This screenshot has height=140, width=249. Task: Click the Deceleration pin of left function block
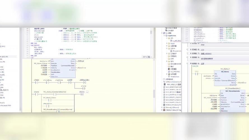pyautogui.click(x=55, y=72)
